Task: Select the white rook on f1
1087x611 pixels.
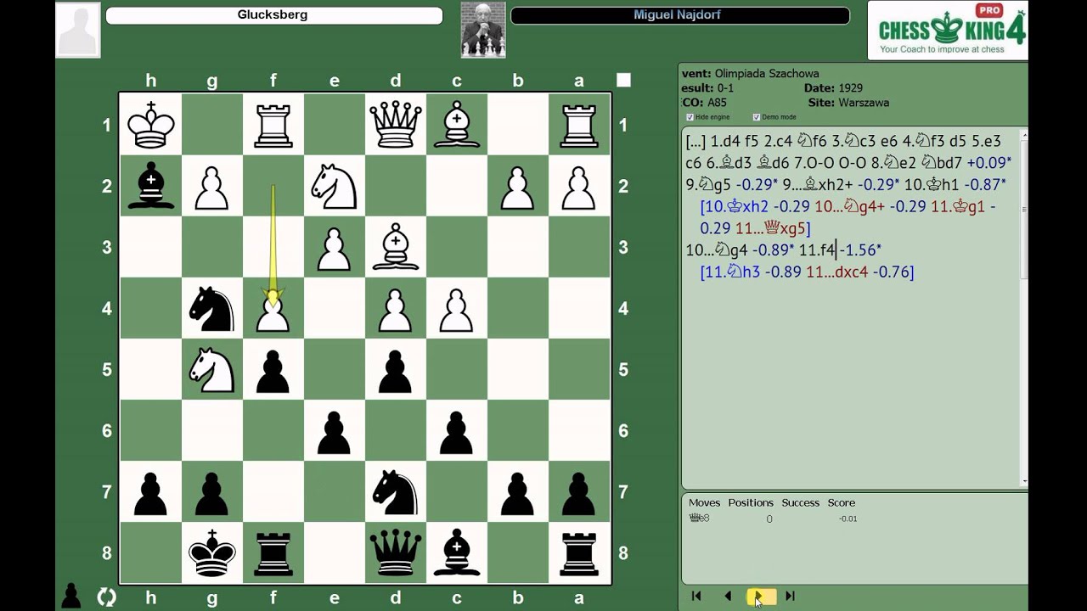Action: [x=273, y=125]
